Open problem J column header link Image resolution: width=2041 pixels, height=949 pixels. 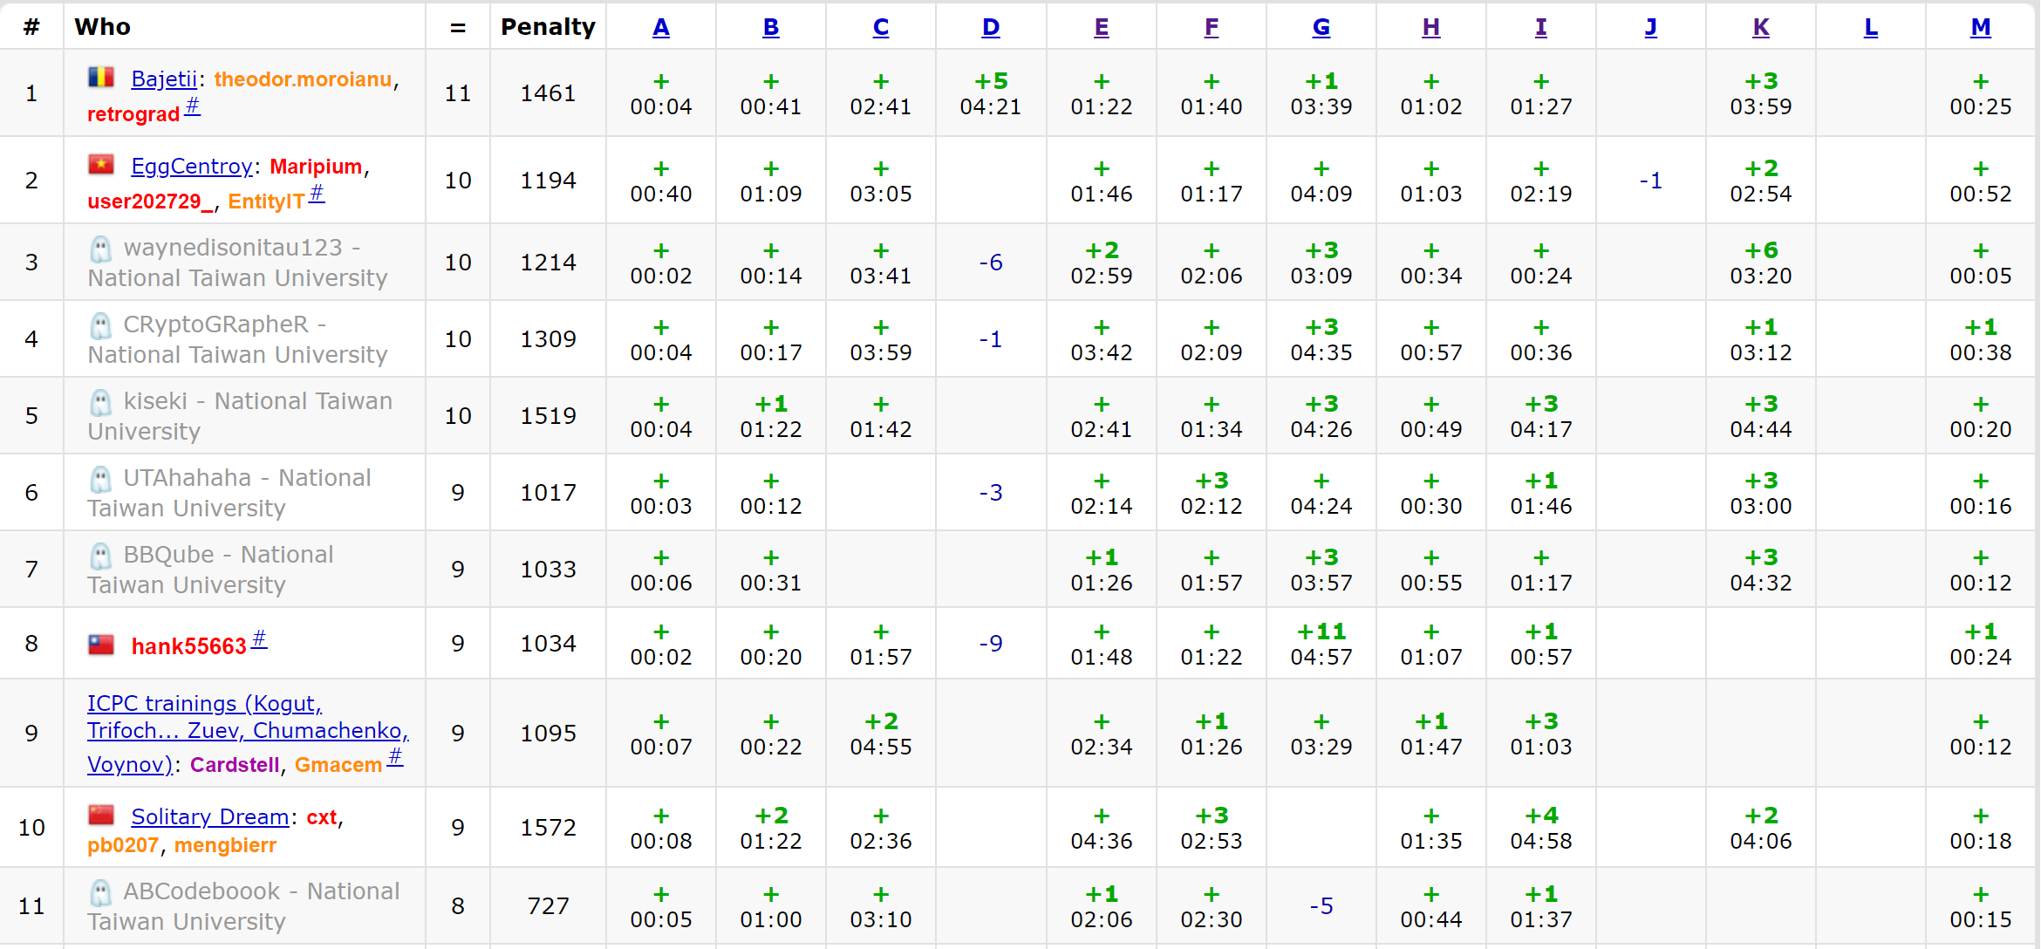coord(1650,27)
